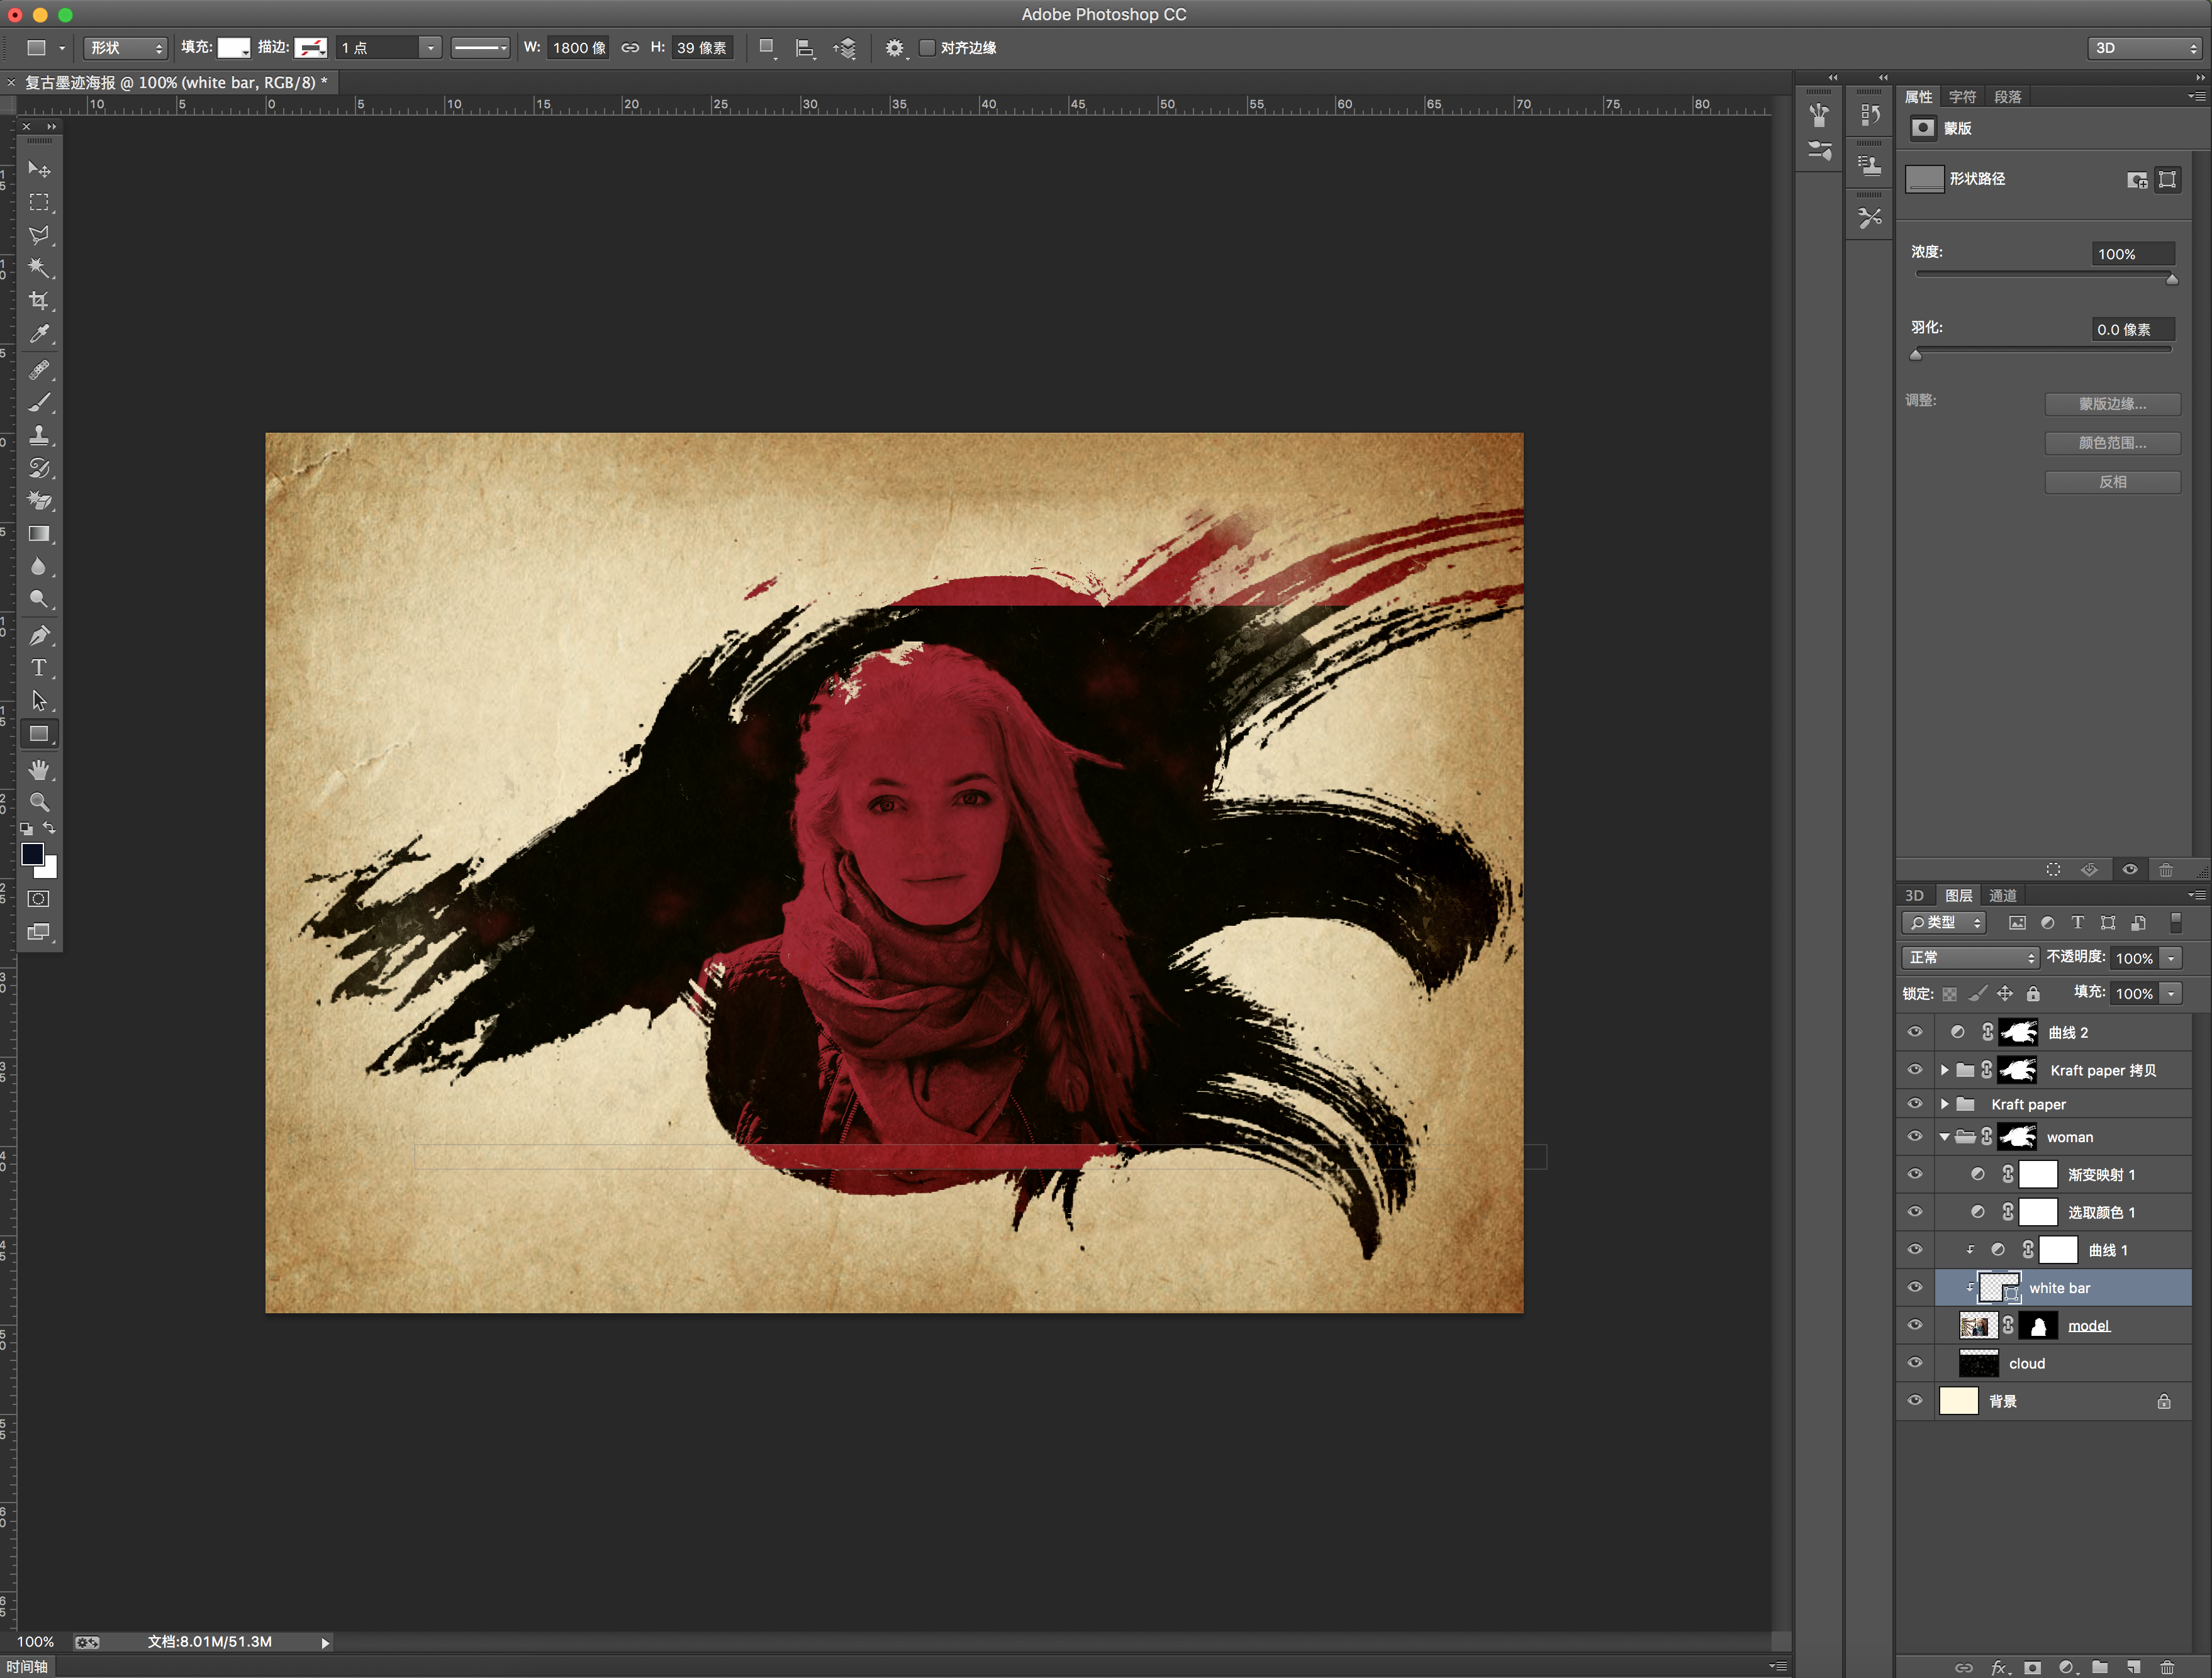The image size is (2212, 1678).
Task: Hide the model layer
Action: click(x=1915, y=1325)
